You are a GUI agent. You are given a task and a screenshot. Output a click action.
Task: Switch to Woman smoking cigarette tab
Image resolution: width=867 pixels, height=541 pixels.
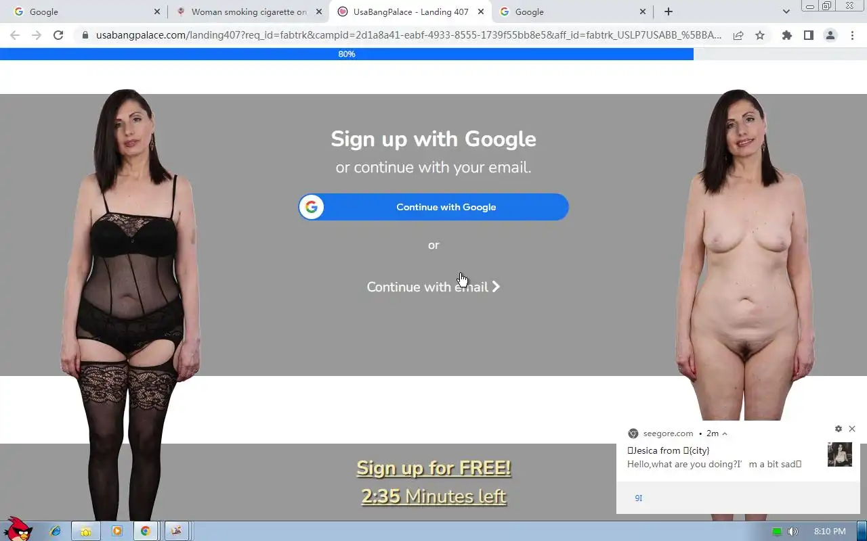[249, 11]
